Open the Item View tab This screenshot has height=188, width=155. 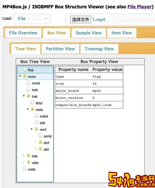coord(122,33)
